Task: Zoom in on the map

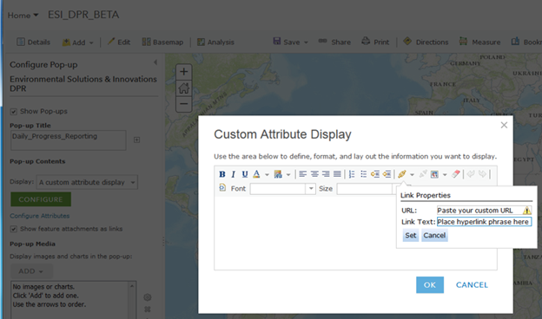Action: [184, 72]
